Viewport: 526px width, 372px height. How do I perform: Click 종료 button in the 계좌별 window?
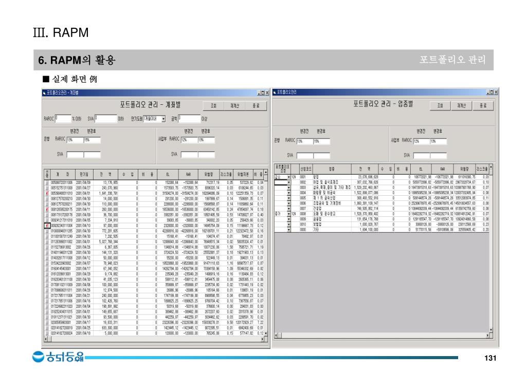click(256, 106)
